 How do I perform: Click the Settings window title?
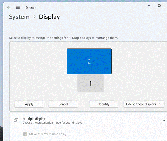tap(31, 8)
